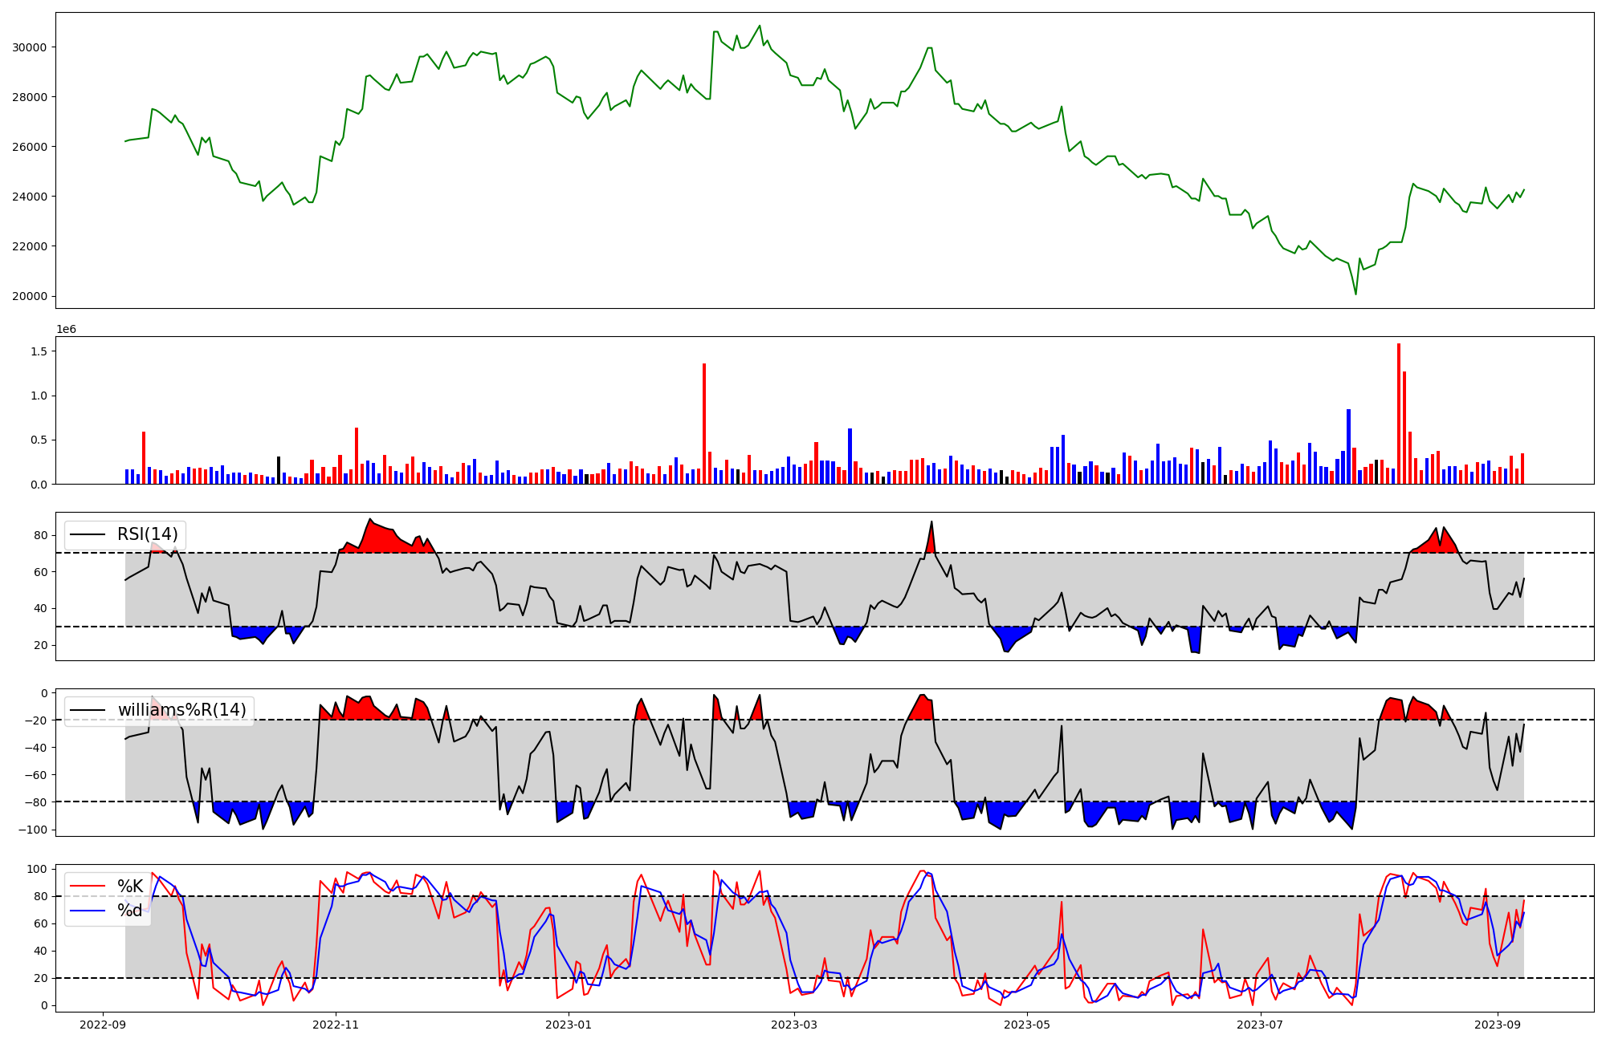Click the 20000 price axis tick label
Viewport: 1606px width, 1043px height.
[30, 296]
